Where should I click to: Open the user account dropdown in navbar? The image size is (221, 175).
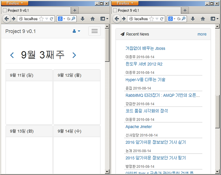pyautogui.click(x=76, y=31)
